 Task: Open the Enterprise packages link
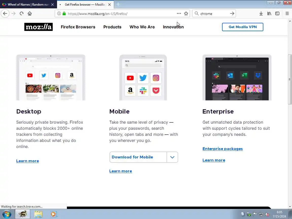223,149
